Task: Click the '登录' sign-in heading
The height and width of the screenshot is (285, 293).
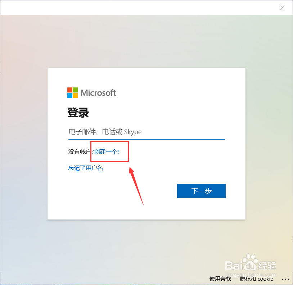Action: [x=78, y=113]
